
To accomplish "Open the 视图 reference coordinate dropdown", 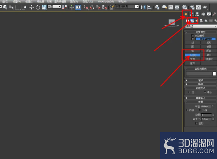I will pyautogui.click(x=54, y=6).
